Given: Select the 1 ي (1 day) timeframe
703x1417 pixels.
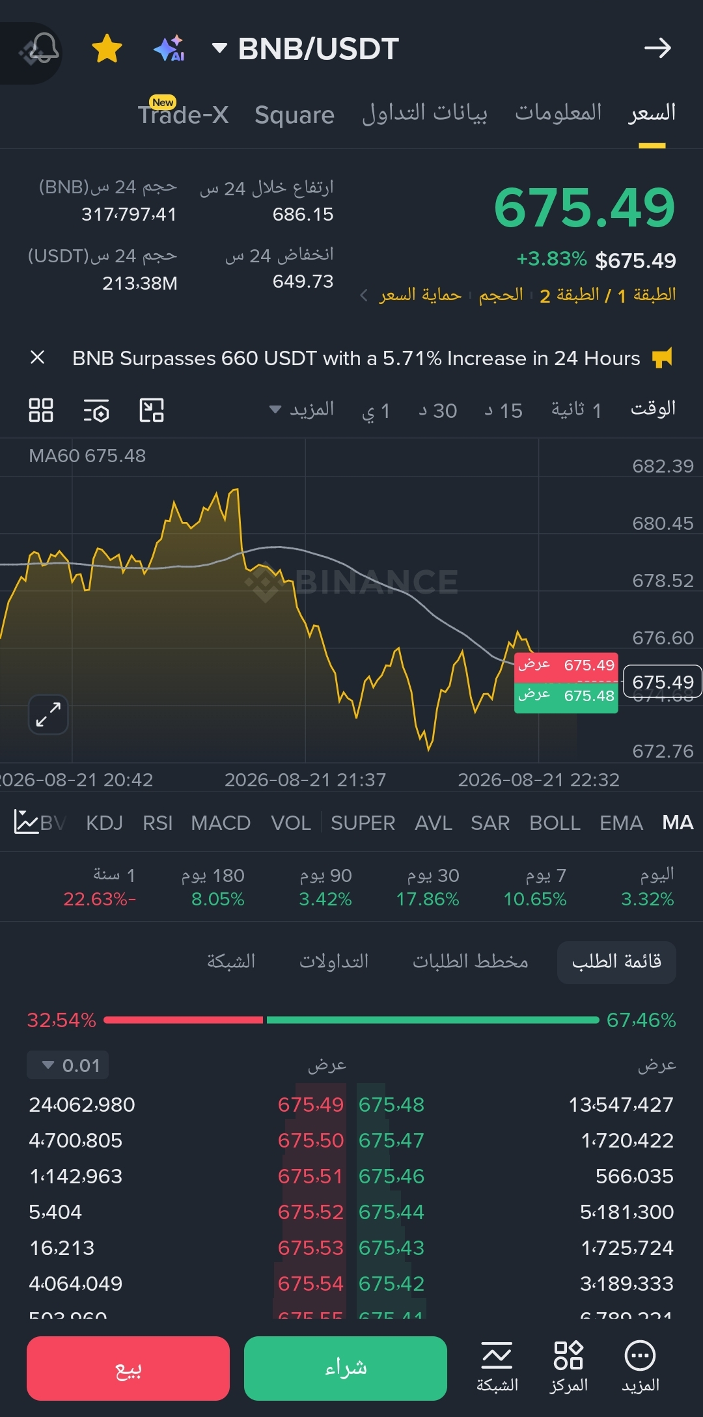Looking at the screenshot, I should coord(376,411).
